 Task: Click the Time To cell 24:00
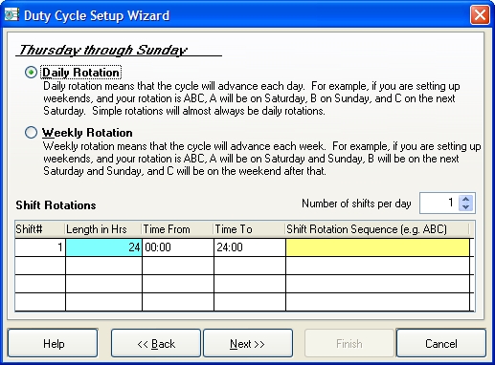coord(250,247)
